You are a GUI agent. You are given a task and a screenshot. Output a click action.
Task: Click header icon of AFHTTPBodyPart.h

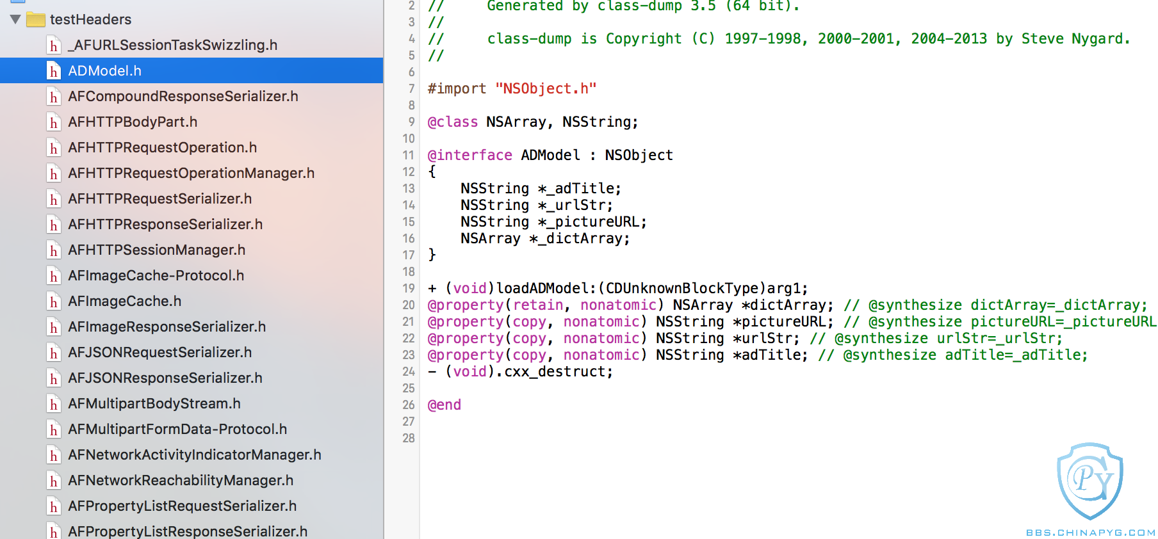[x=54, y=122]
